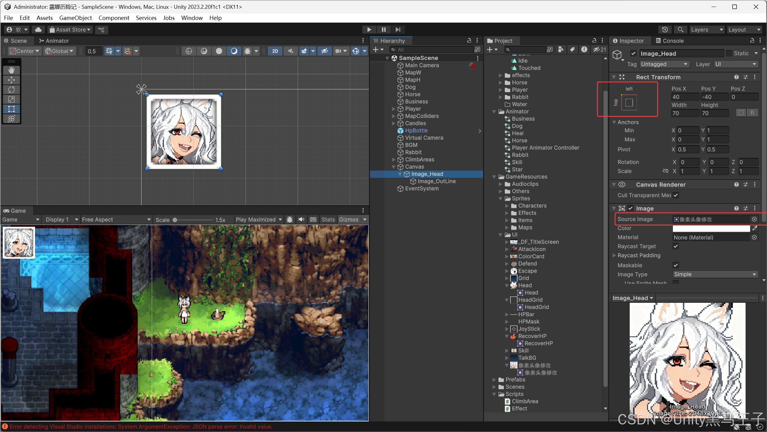
Task: Open the GameObject menu
Action: click(x=75, y=18)
